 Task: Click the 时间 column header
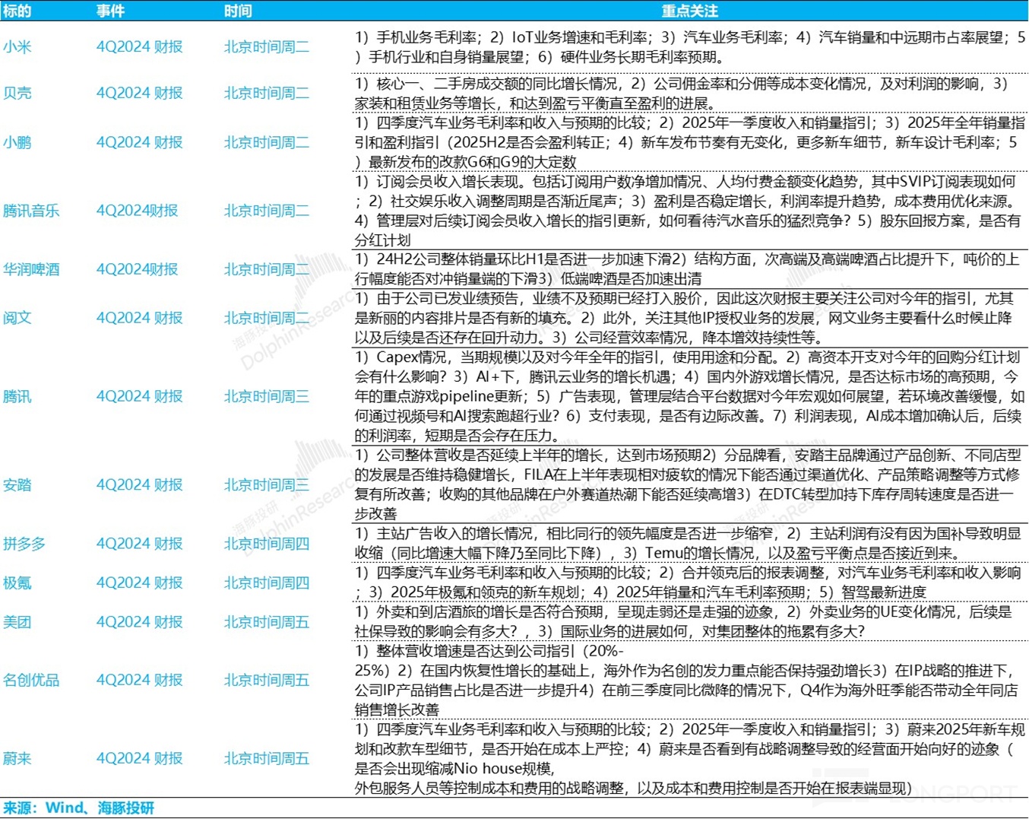coord(238,11)
